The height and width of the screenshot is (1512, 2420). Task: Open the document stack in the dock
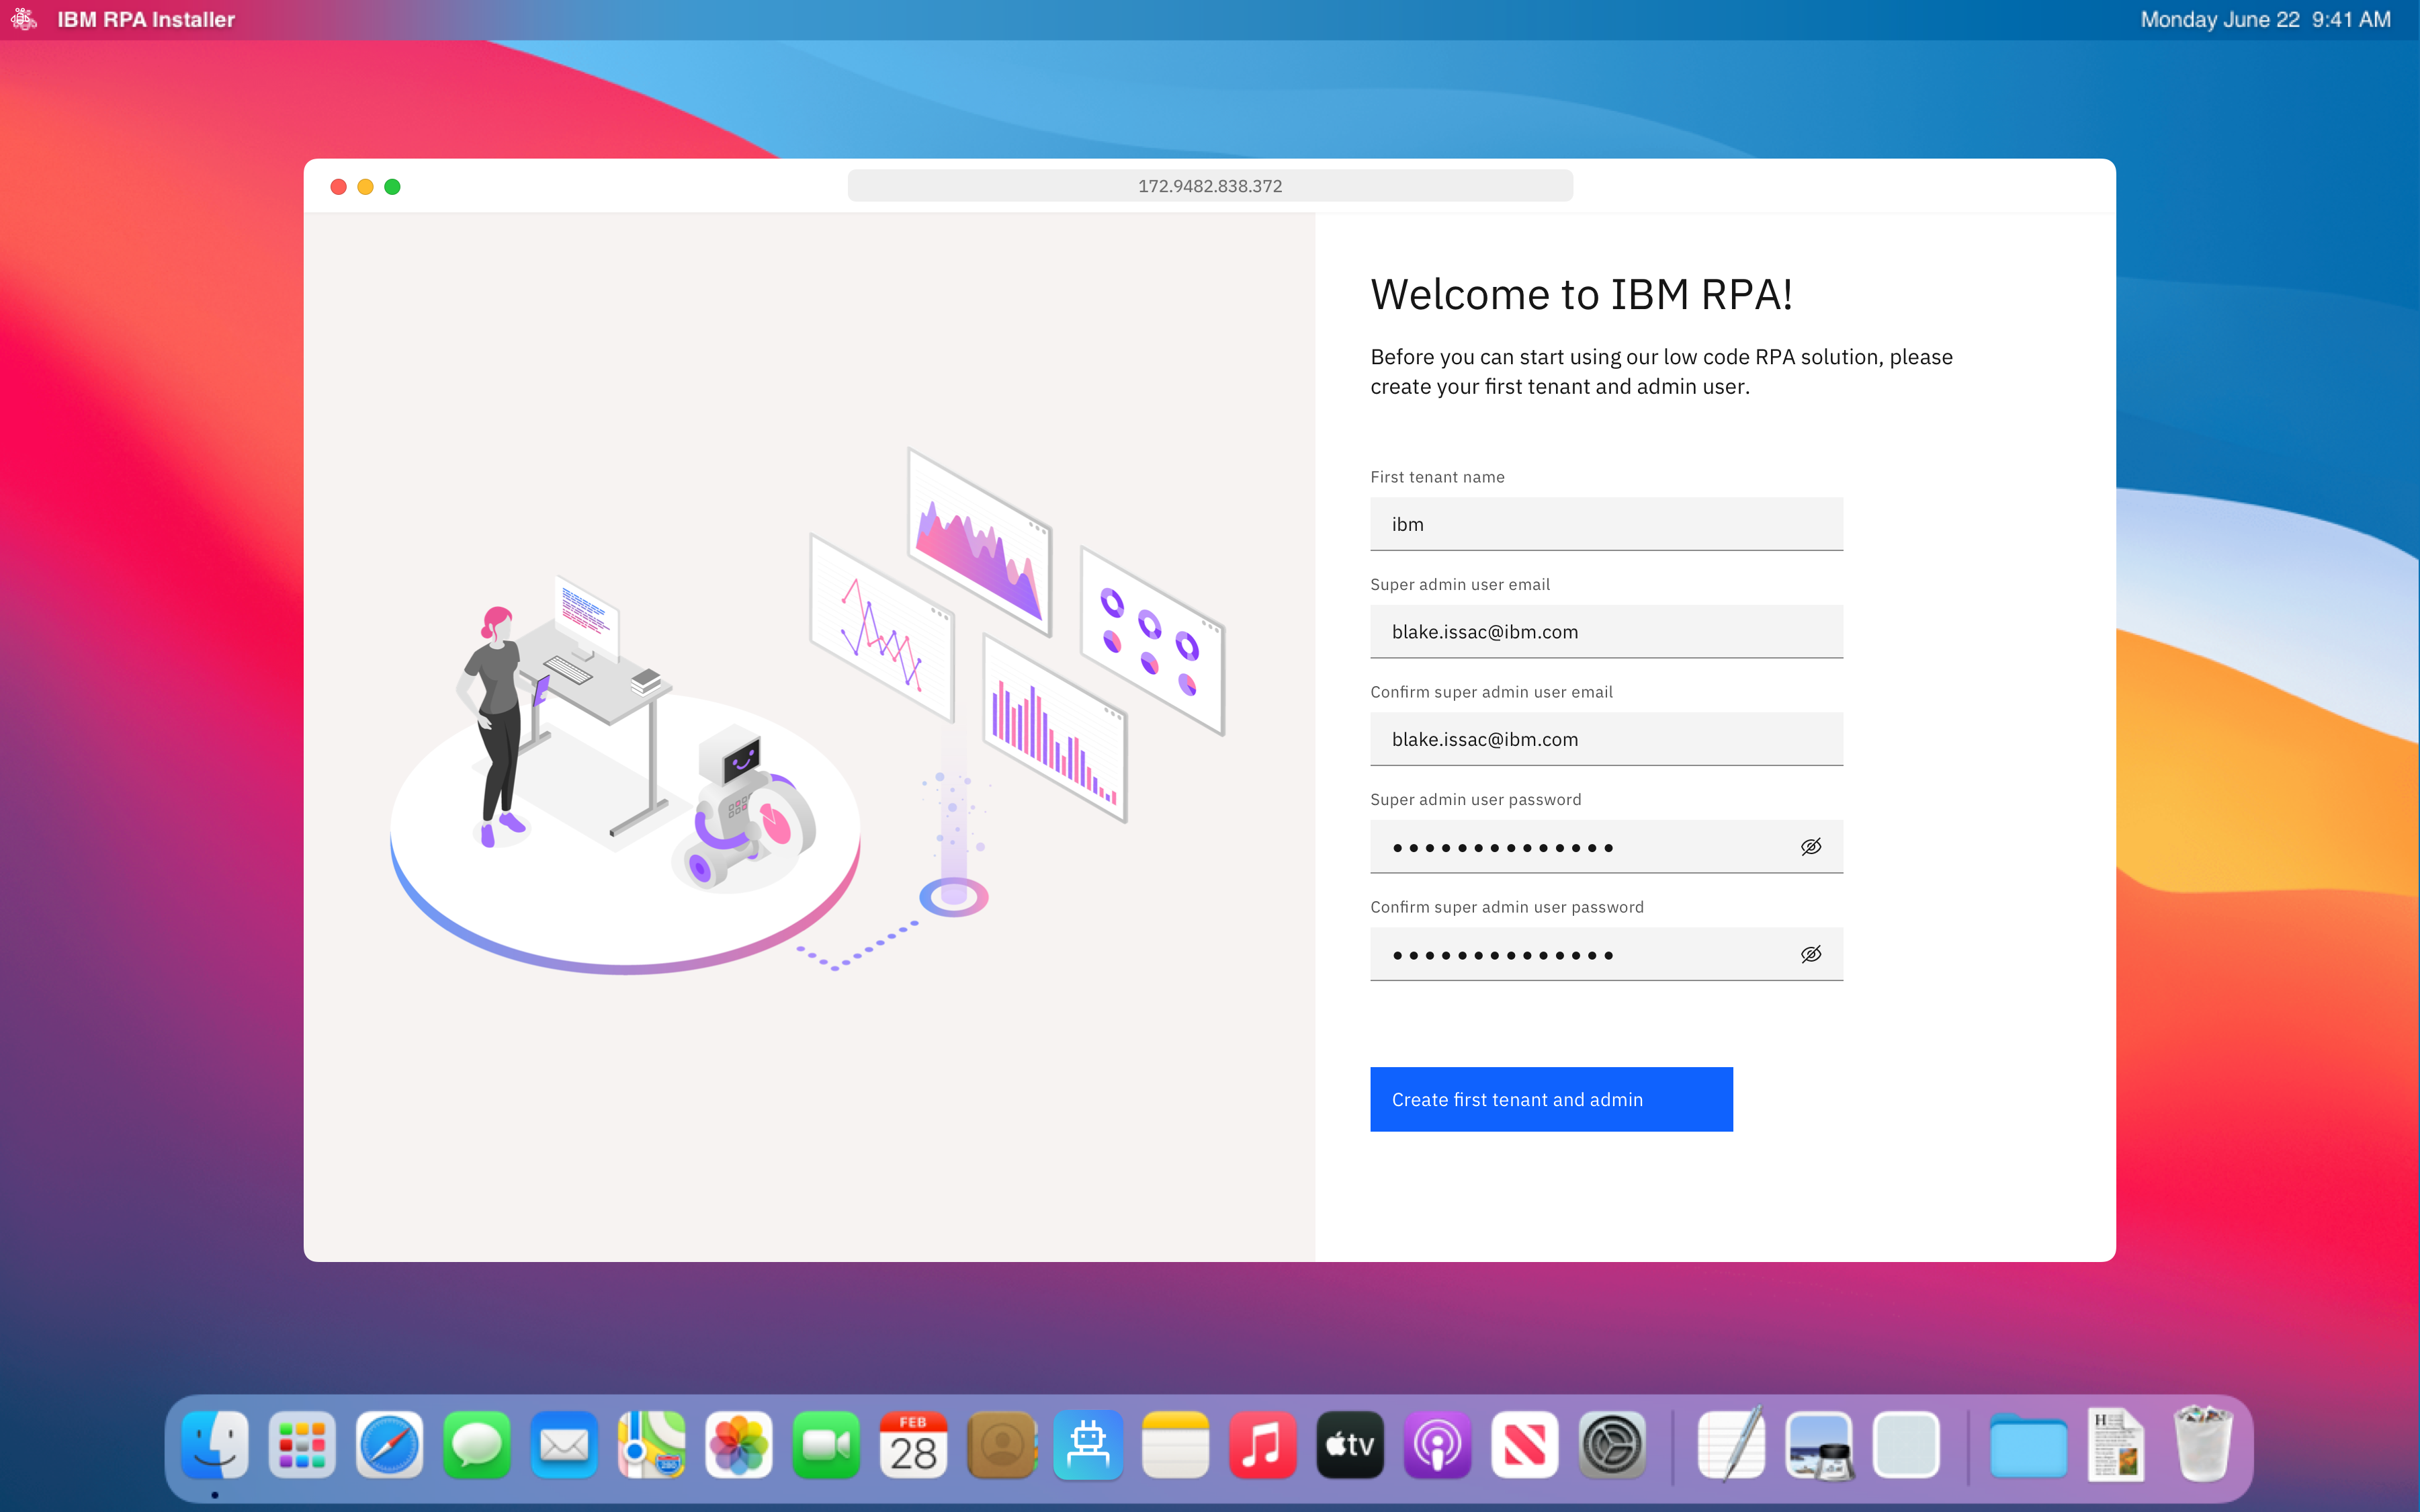click(x=2115, y=1444)
